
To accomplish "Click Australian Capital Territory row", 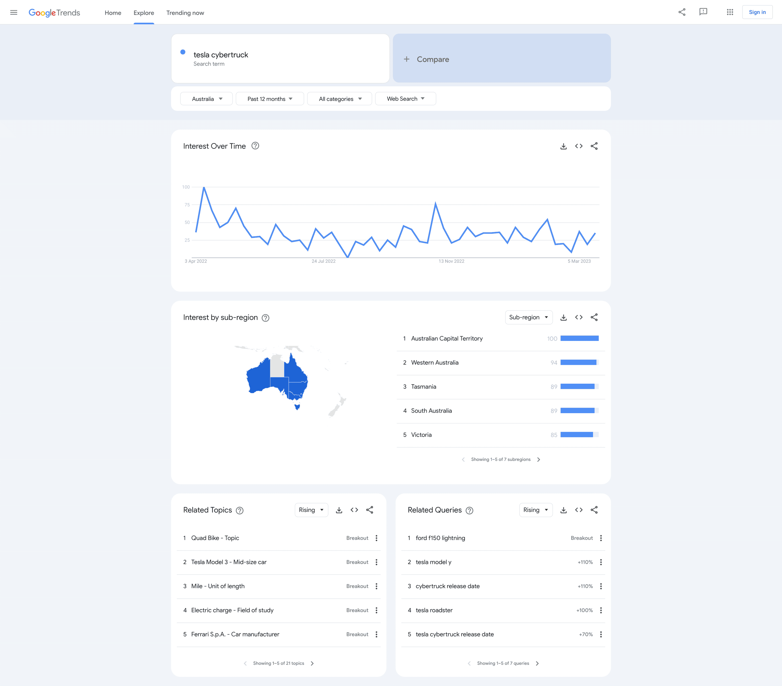I will coord(501,339).
